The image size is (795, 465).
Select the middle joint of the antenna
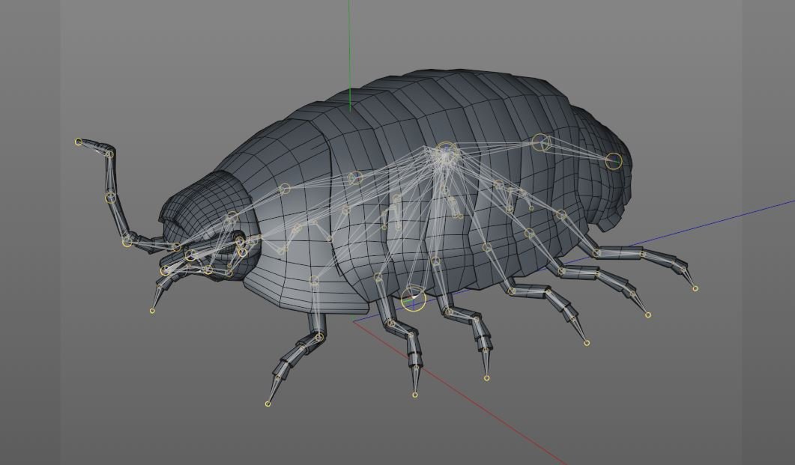(111, 197)
